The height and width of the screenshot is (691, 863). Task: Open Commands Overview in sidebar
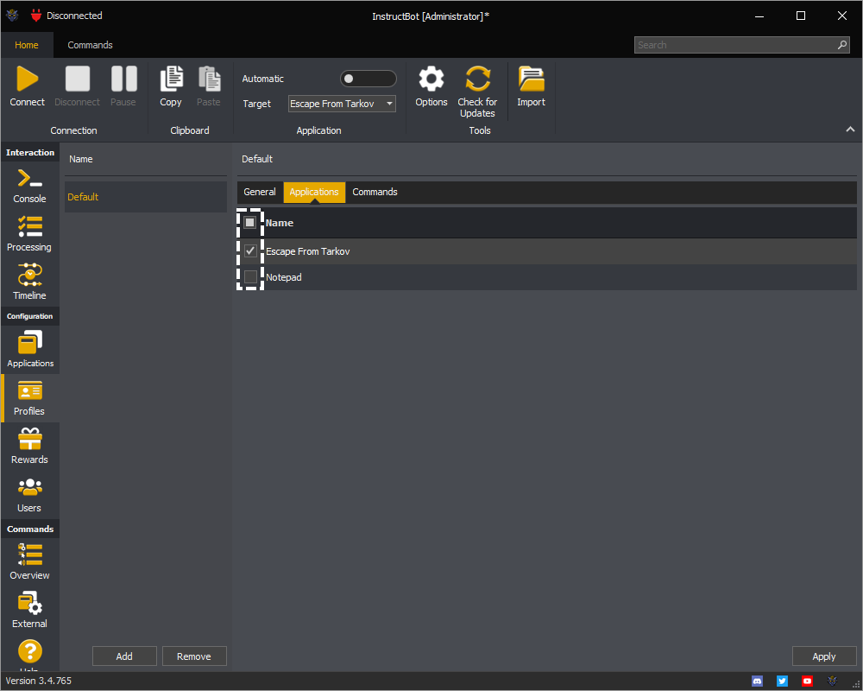click(x=29, y=561)
